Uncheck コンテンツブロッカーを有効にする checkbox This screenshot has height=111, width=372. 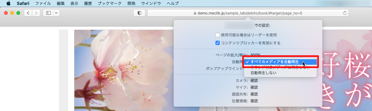pyautogui.click(x=218, y=43)
